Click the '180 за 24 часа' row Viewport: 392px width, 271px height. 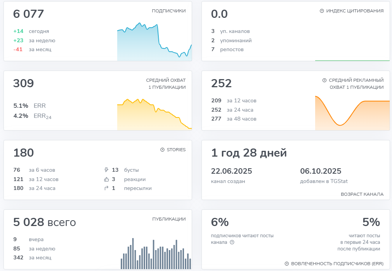(34, 188)
